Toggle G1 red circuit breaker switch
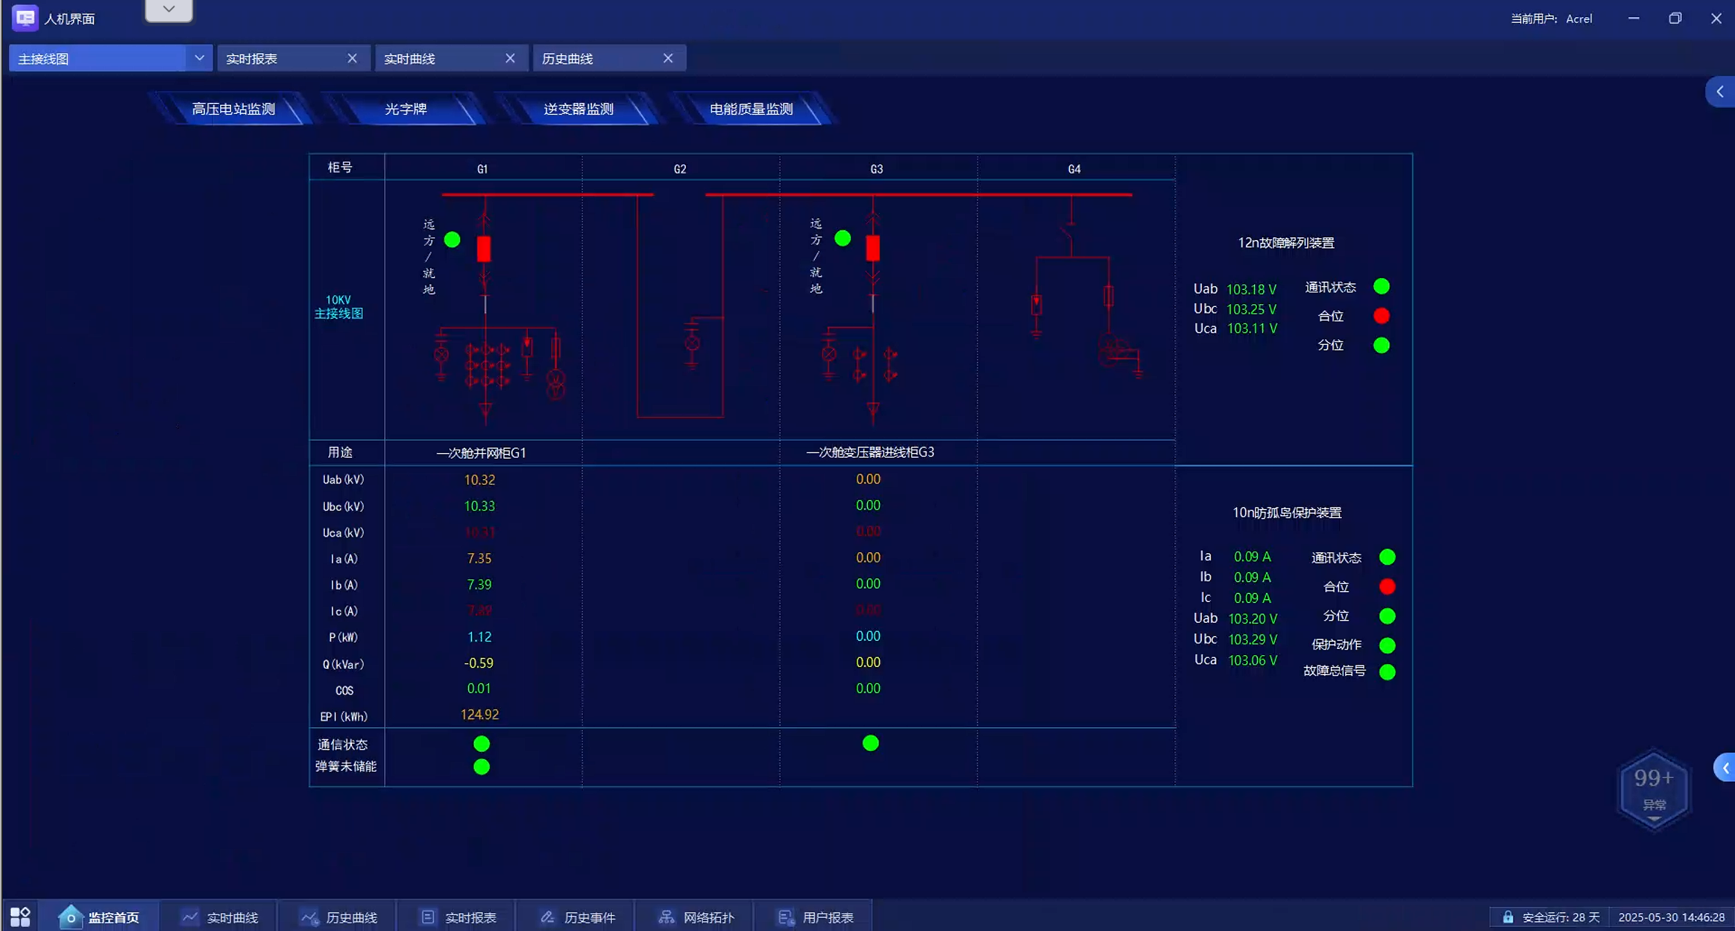The width and height of the screenshot is (1735, 931). (484, 249)
